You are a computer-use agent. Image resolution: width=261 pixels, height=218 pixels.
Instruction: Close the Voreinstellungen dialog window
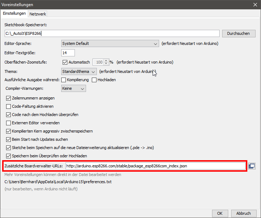[x=255, y=5]
